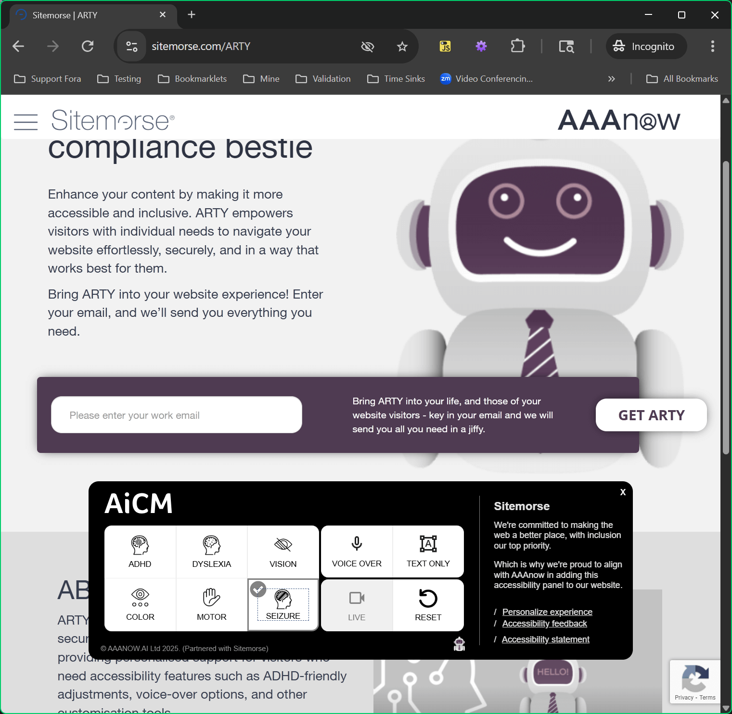
Task: Click the tab search magnifier icon
Action: (566, 46)
